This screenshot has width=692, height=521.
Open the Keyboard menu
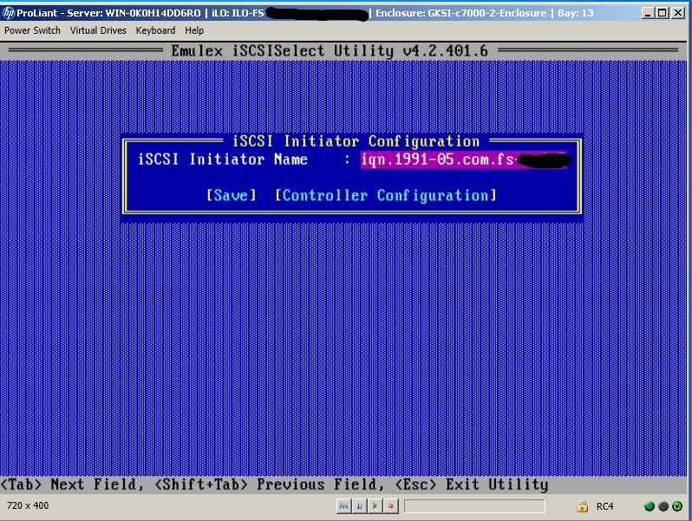coord(155,30)
